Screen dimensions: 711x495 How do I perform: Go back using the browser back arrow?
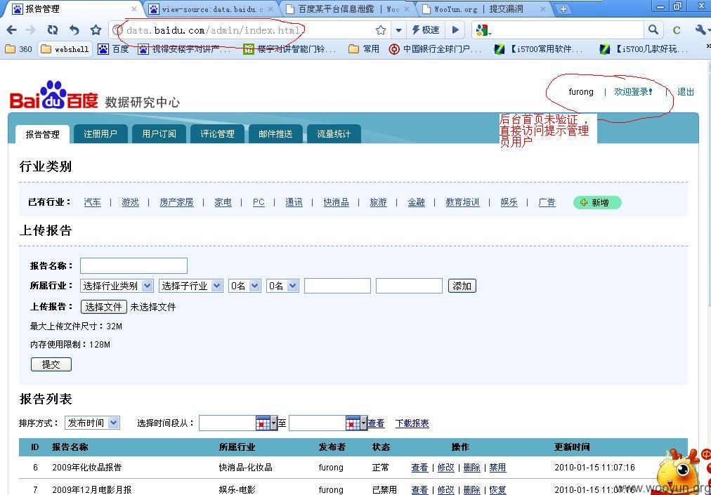tap(12, 30)
